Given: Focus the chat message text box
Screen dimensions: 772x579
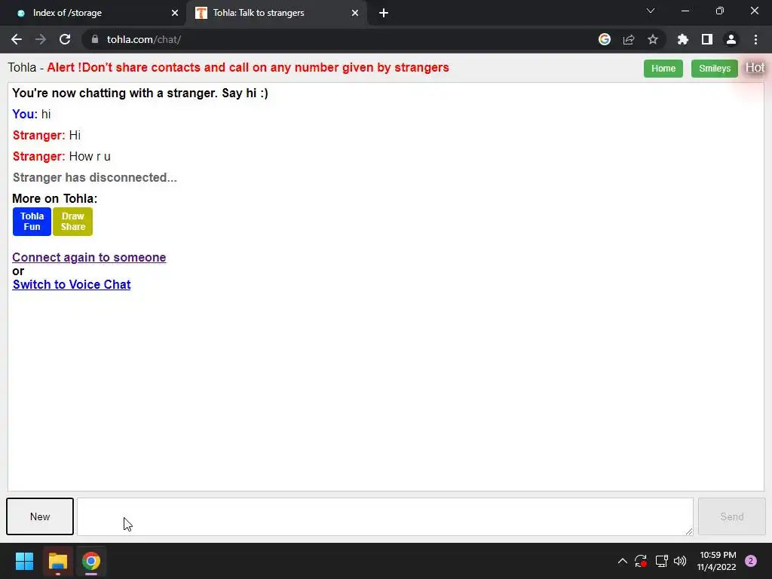Looking at the screenshot, I should (385, 516).
